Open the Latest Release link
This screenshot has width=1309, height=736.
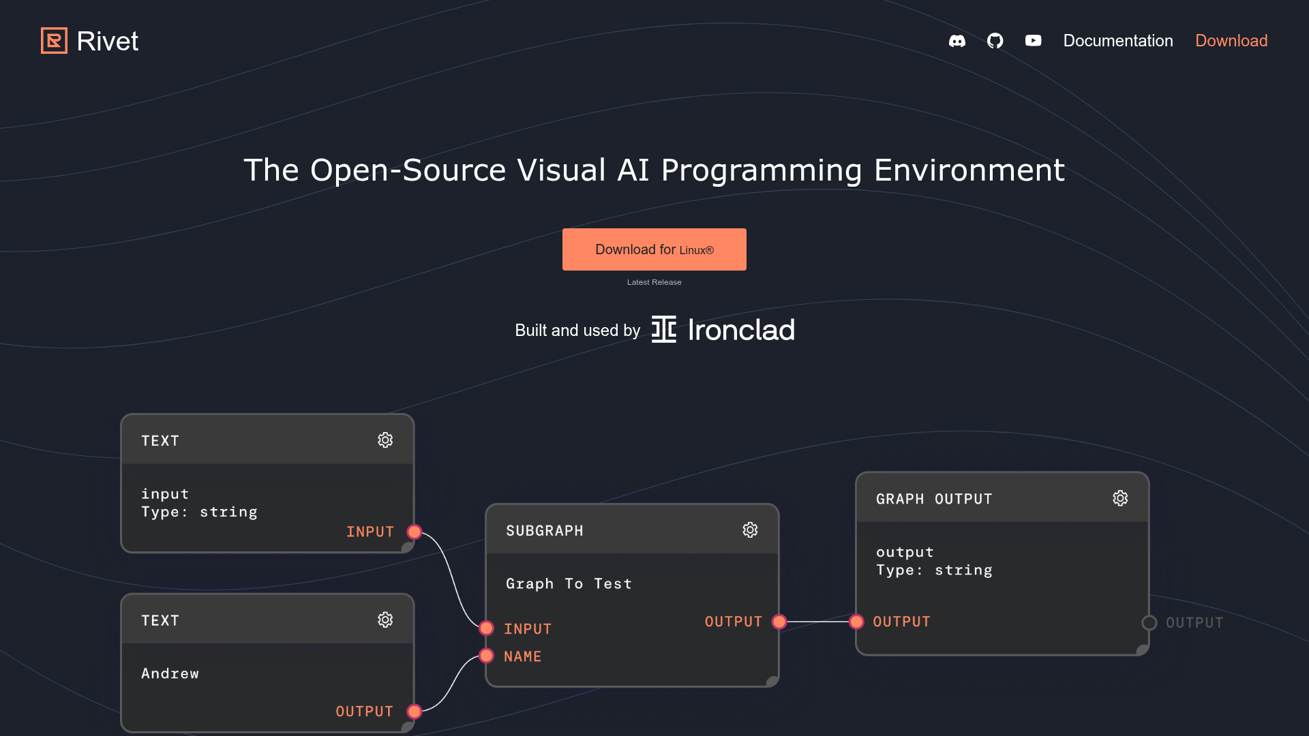[x=654, y=282]
